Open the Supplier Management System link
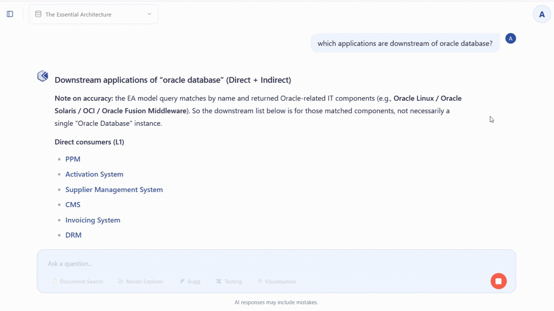 click(114, 190)
